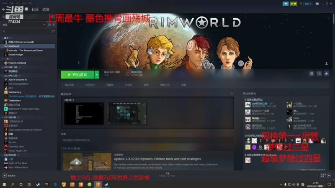This screenshot has height=188, width=335.
Task: Open the library filter sliders icon
Action: click(53, 31)
